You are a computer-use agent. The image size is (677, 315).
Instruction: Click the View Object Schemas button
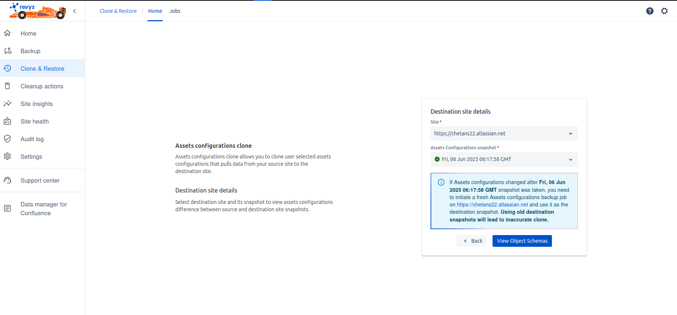522,241
